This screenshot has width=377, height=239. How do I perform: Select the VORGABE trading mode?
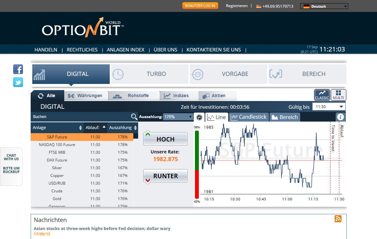coord(229,74)
